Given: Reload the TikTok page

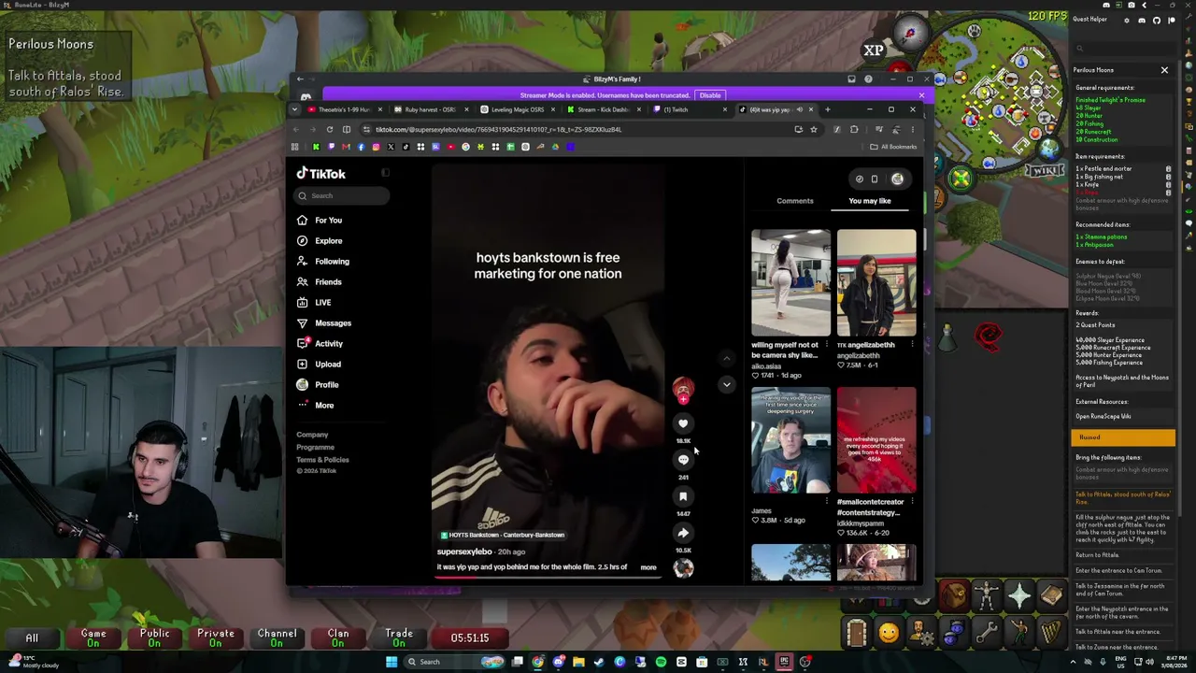Looking at the screenshot, I should (329, 129).
